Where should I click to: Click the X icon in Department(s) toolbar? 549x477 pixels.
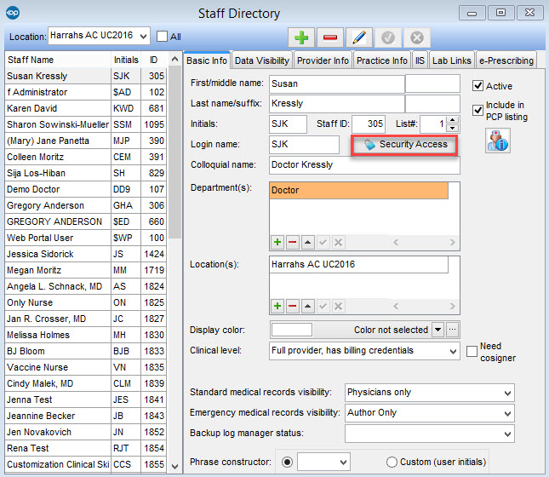click(338, 242)
